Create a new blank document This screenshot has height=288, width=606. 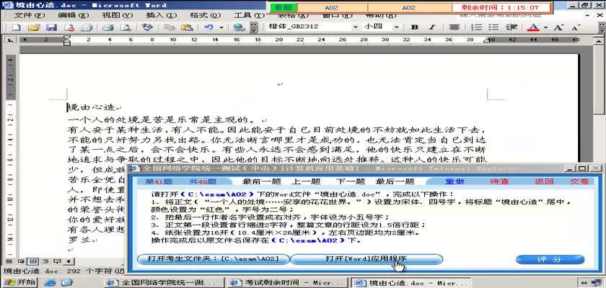pyautogui.click(x=16, y=27)
